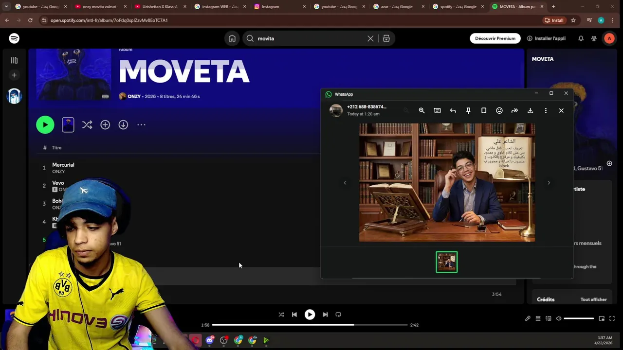Click Installer l'appli
The image size is (623, 350).
point(546,38)
